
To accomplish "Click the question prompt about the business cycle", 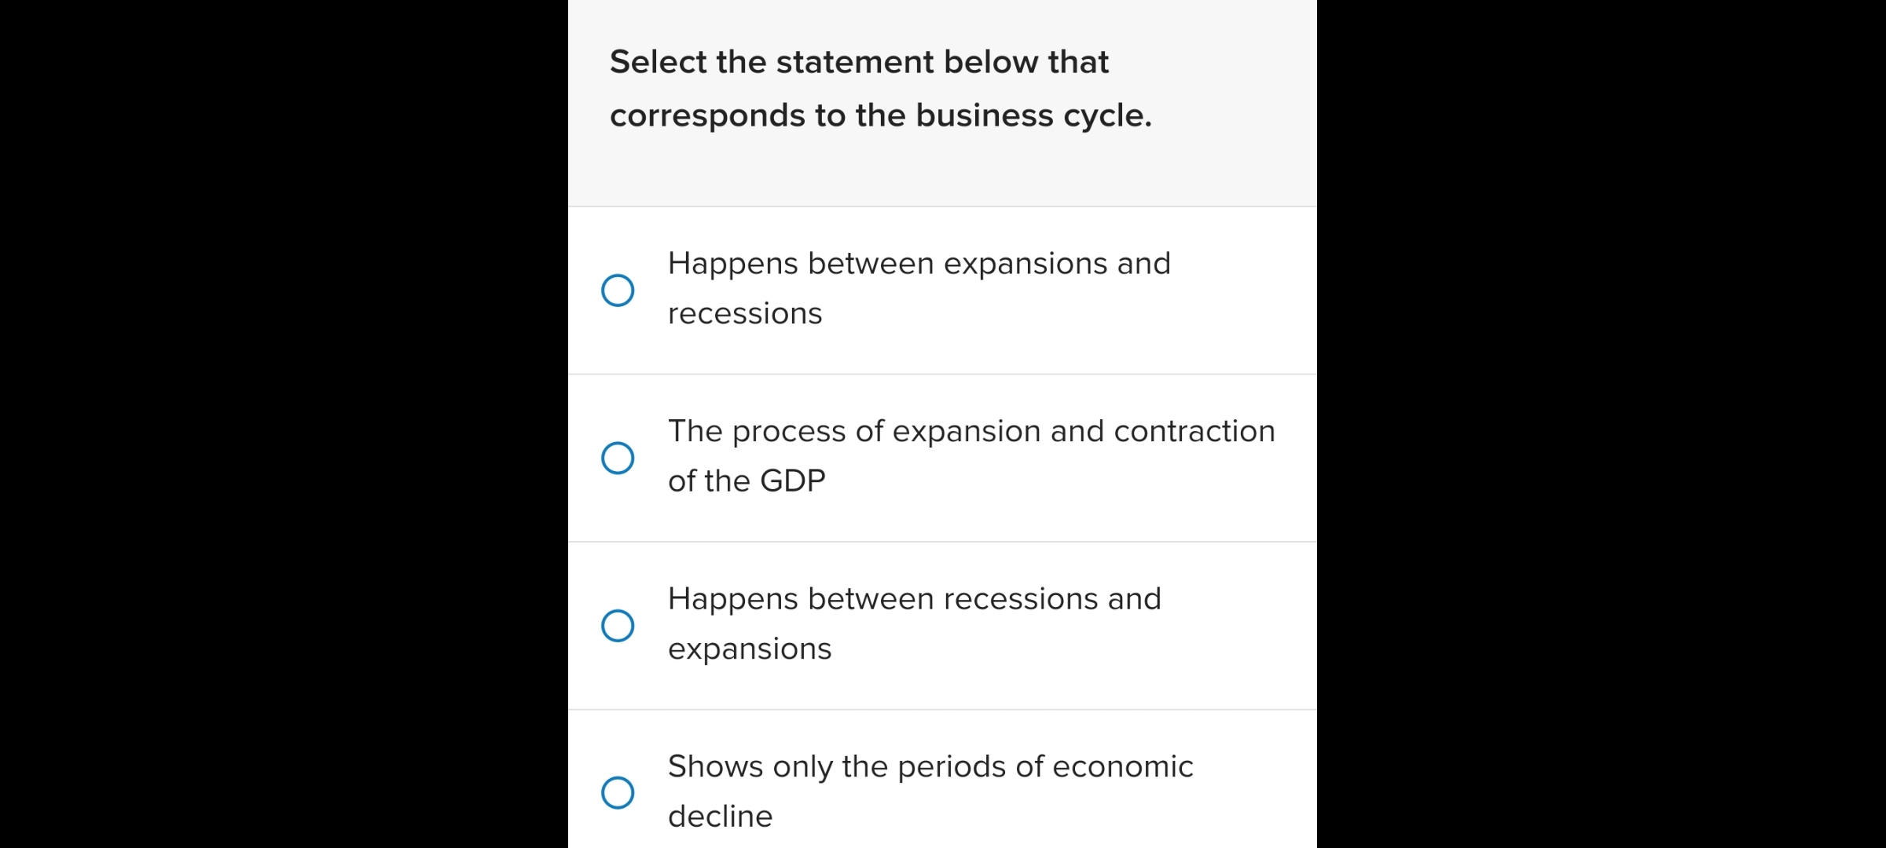I will (x=880, y=88).
